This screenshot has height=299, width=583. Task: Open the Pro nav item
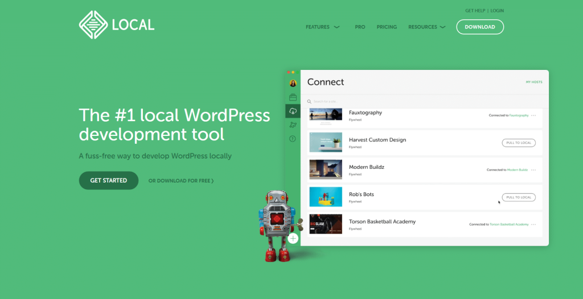click(x=360, y=27)
